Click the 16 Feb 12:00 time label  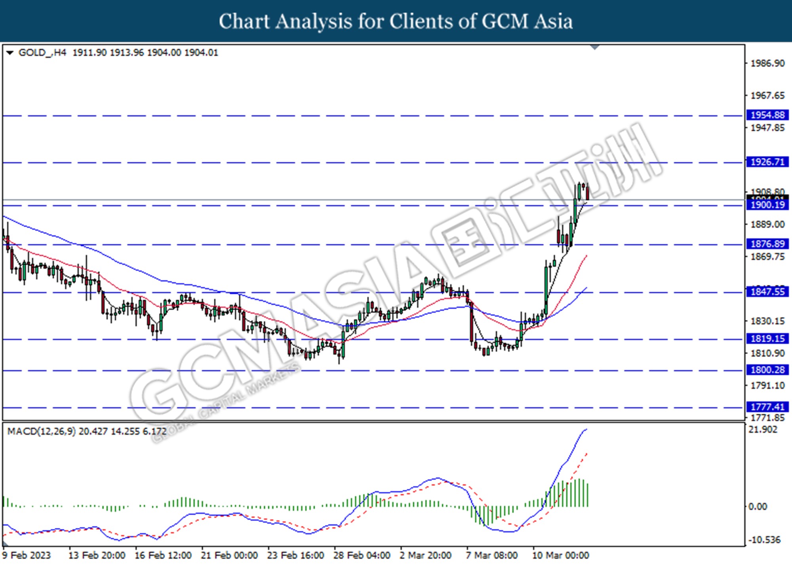point(163,556)
